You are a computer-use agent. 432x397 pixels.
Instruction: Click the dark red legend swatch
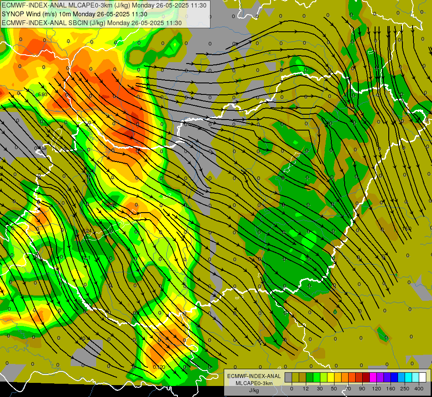click(366, 378)
